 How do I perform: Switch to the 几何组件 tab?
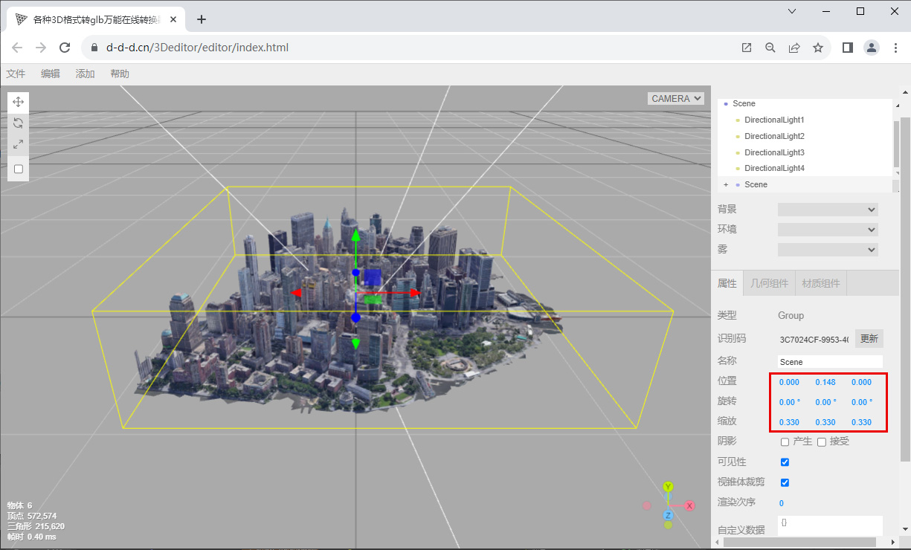tap(769, 283)
